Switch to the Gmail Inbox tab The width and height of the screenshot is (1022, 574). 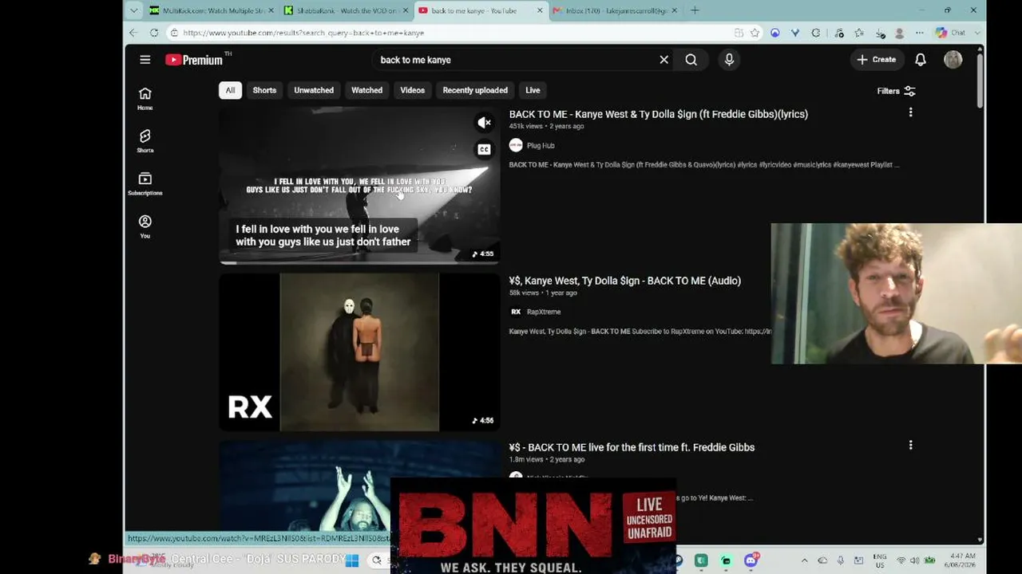(x=613, y=10)
